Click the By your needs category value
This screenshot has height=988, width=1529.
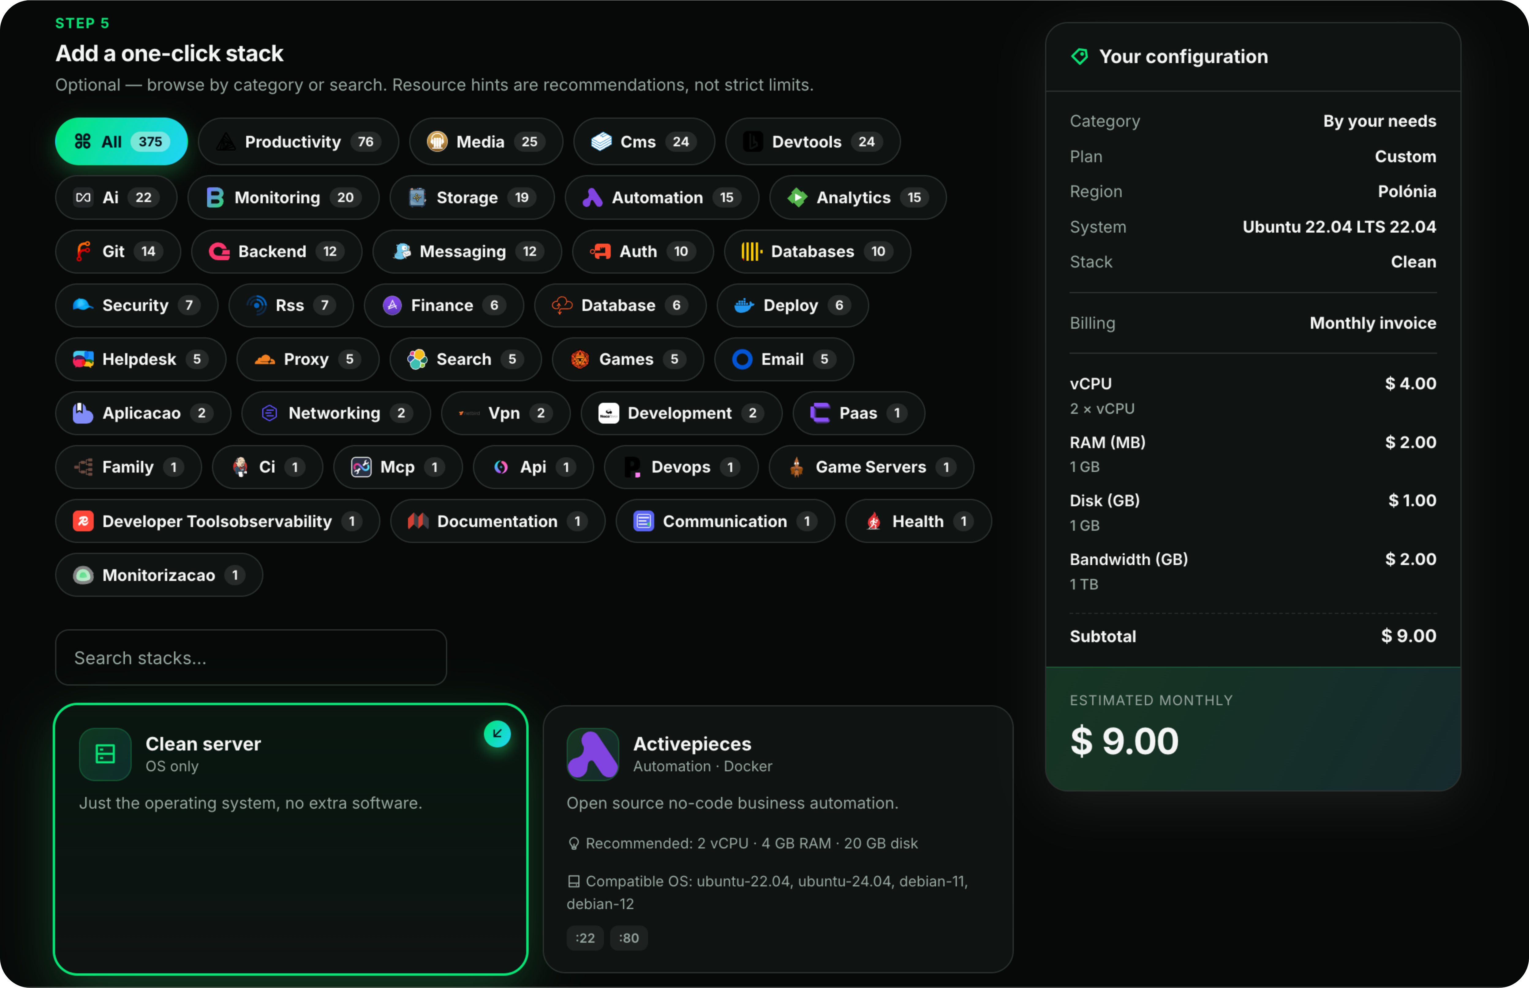[x=1380, y=121]
